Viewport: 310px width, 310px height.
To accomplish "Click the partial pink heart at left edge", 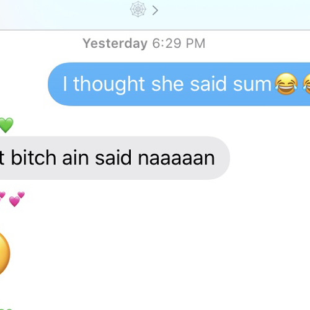I will (2, 197).
